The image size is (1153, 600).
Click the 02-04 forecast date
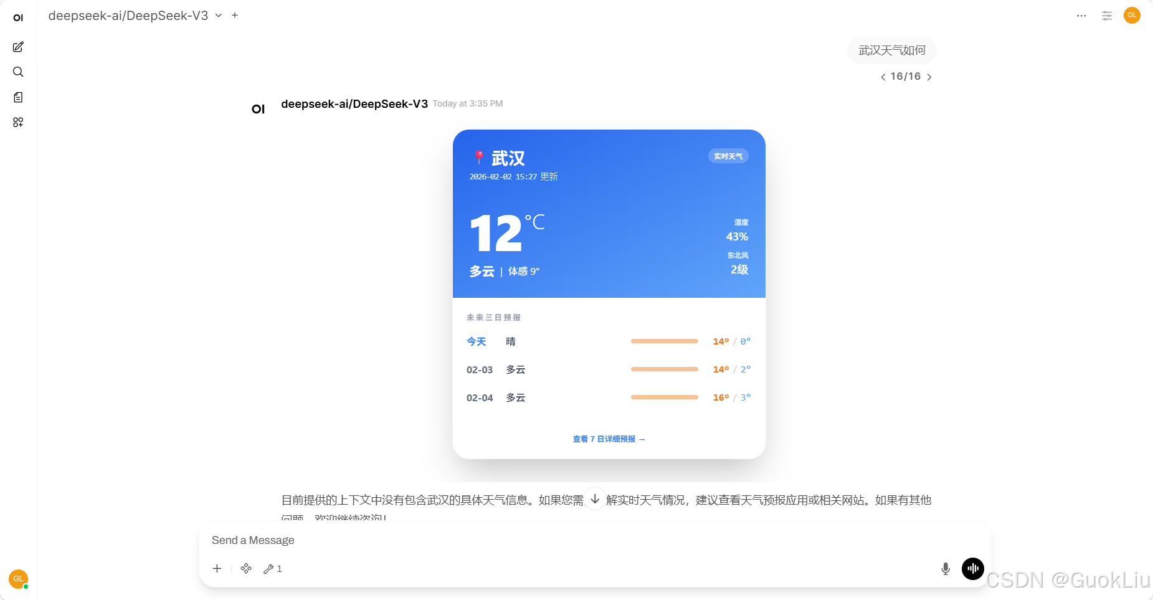coord(480,398)
